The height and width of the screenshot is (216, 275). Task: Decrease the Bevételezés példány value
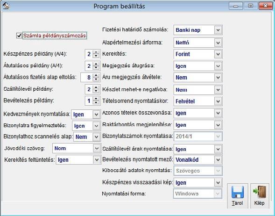[x=96, y=103]
